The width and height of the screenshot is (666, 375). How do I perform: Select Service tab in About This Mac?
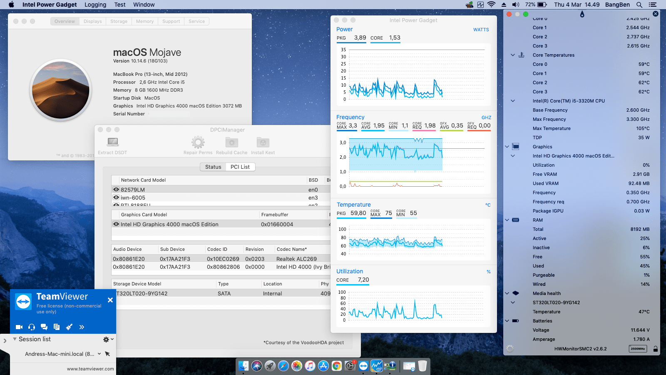(x=196, y=21)
